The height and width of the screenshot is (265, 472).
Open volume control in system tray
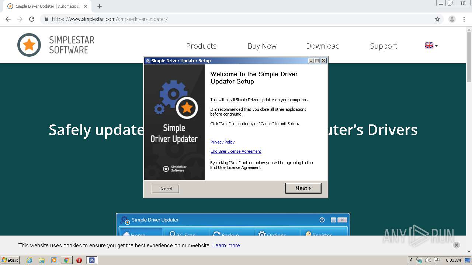[428, 260]
